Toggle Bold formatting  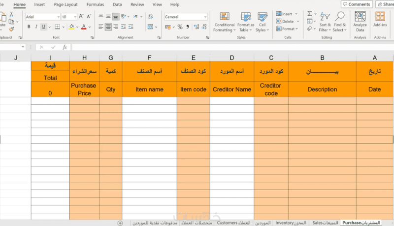(x=29, y=27)
